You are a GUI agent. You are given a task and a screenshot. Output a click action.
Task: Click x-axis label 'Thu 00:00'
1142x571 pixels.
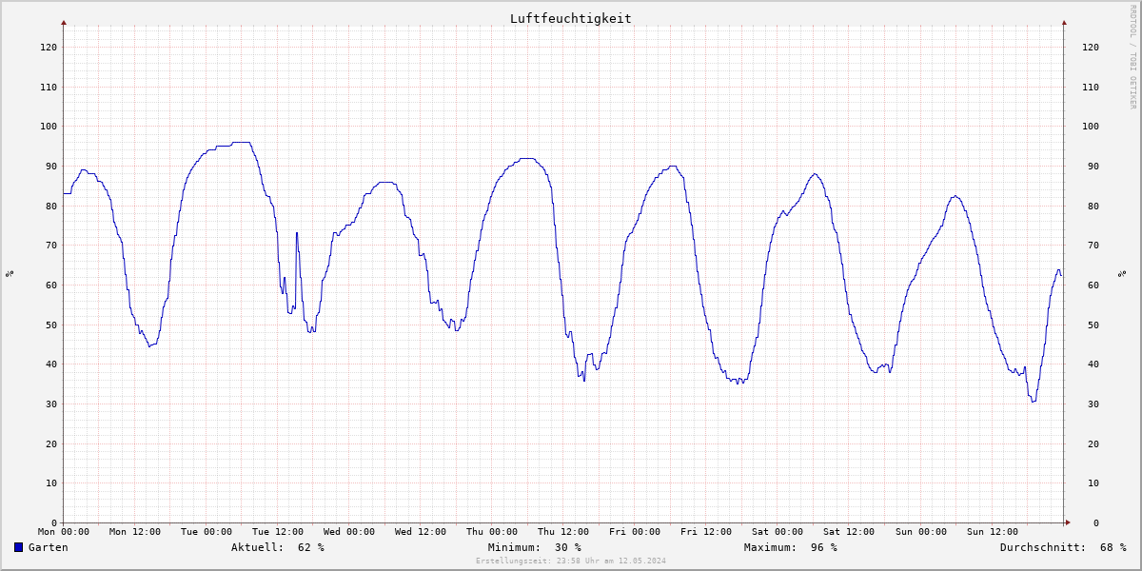492,532
